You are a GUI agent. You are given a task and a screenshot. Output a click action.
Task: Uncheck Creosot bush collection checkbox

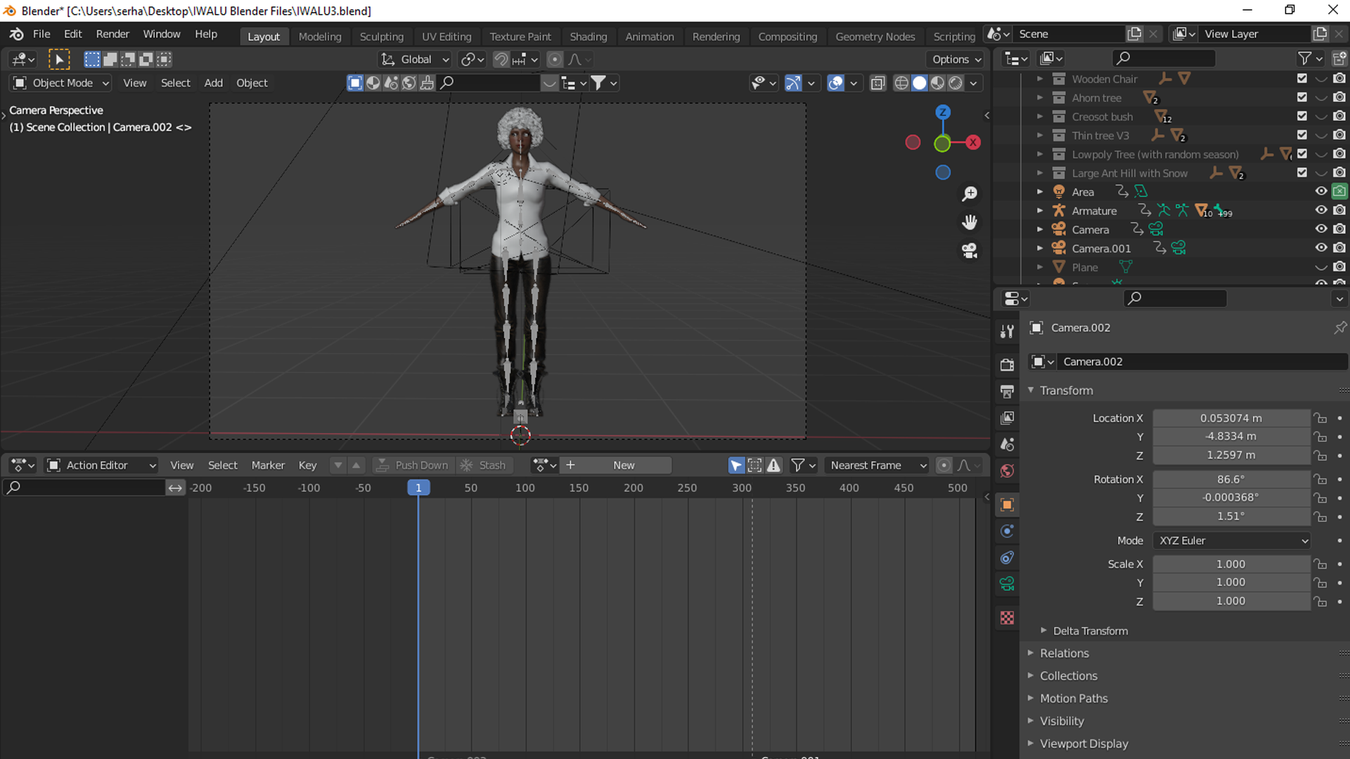[x=1302, y=117]
